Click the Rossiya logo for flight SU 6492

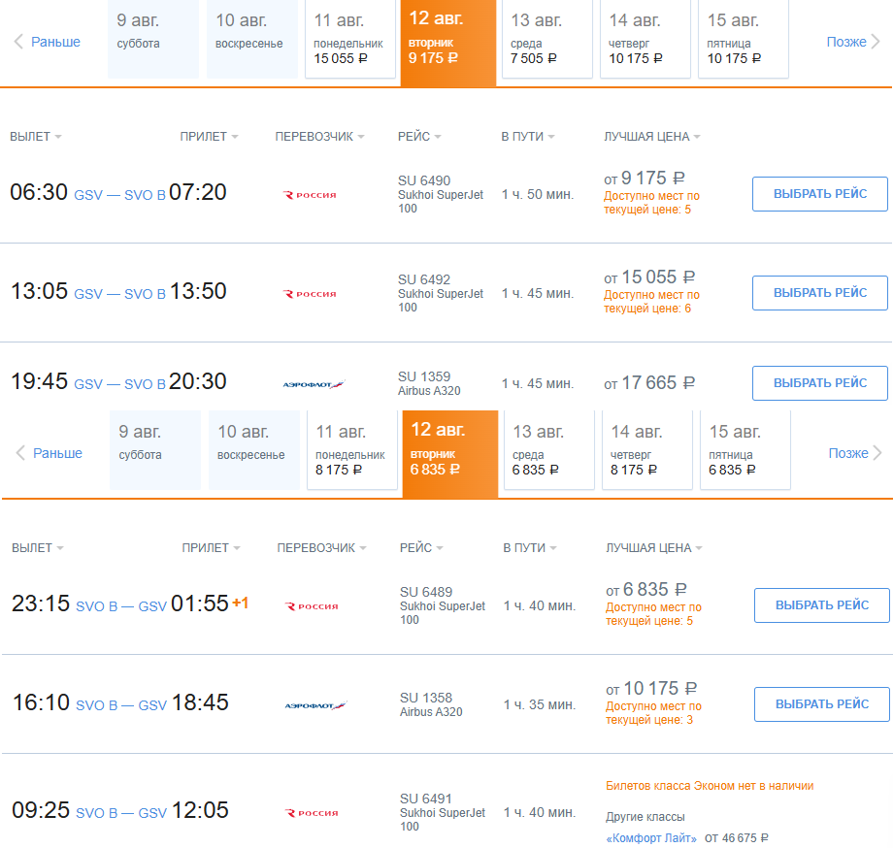click(310, 294)
